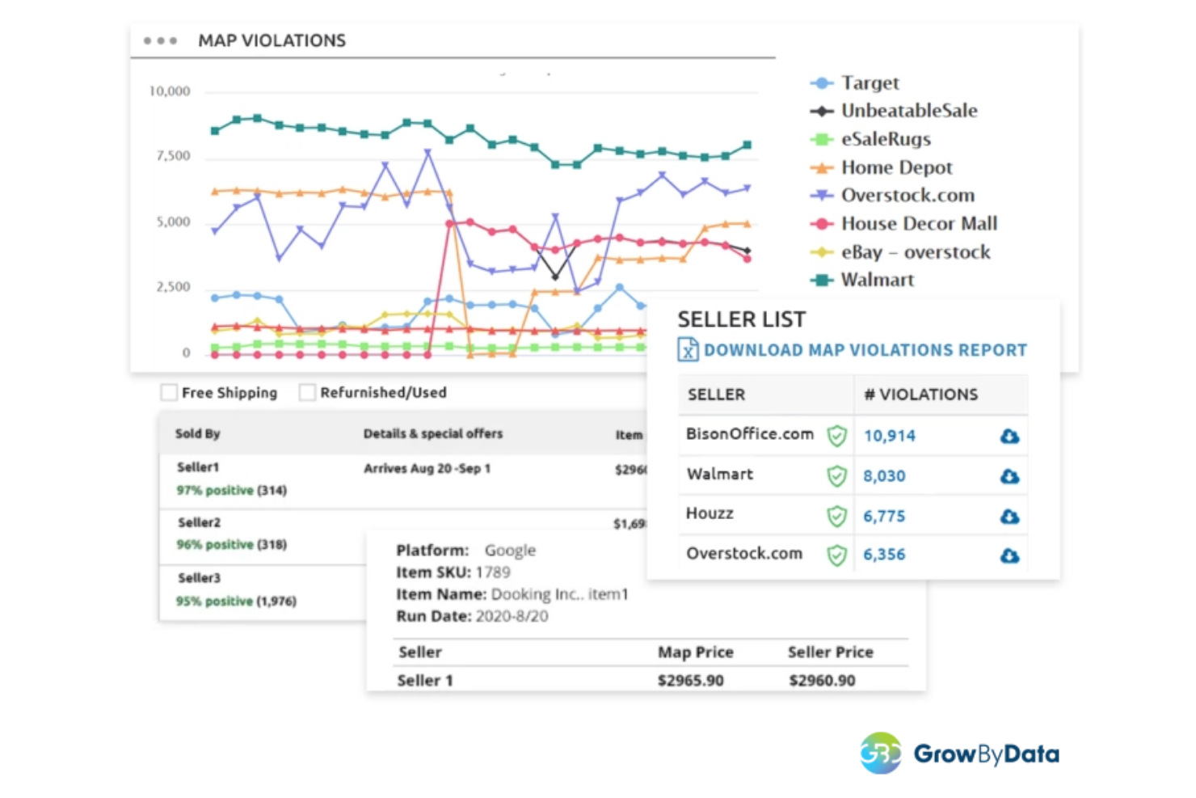Image resolution: width=1196 pixels, height=798 pixels.
Task: Toggle the Overstock.com legend entry
Action: [x=892, y=195]
